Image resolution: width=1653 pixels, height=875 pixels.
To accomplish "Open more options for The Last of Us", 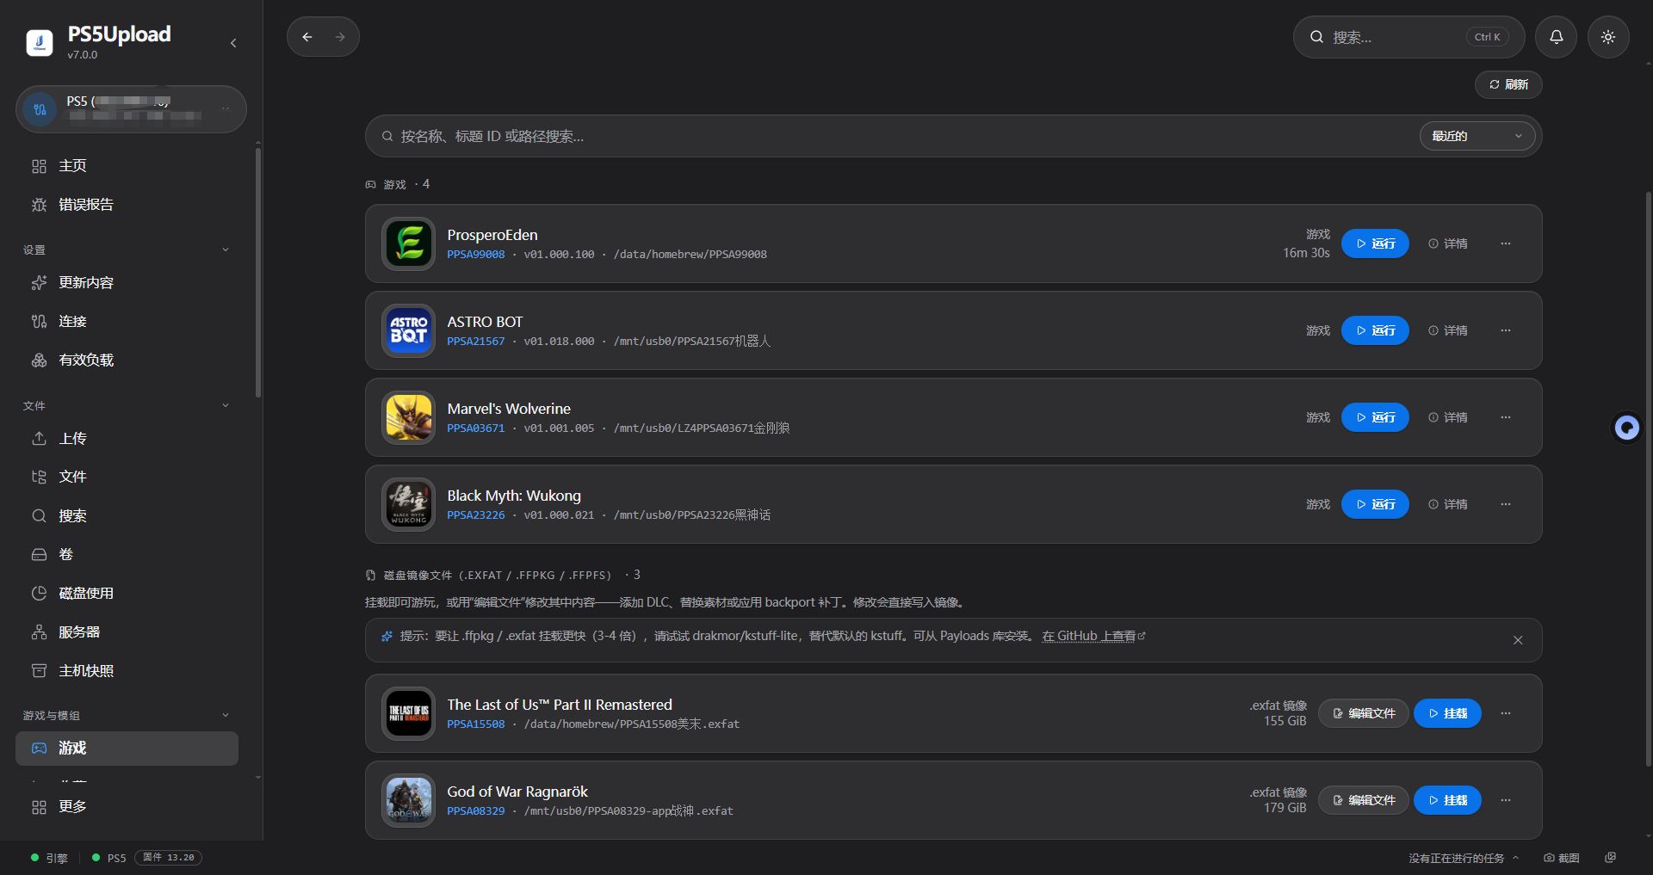I will pos(1506,713).
